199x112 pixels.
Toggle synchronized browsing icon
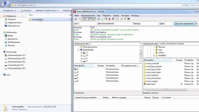[125, 19]
